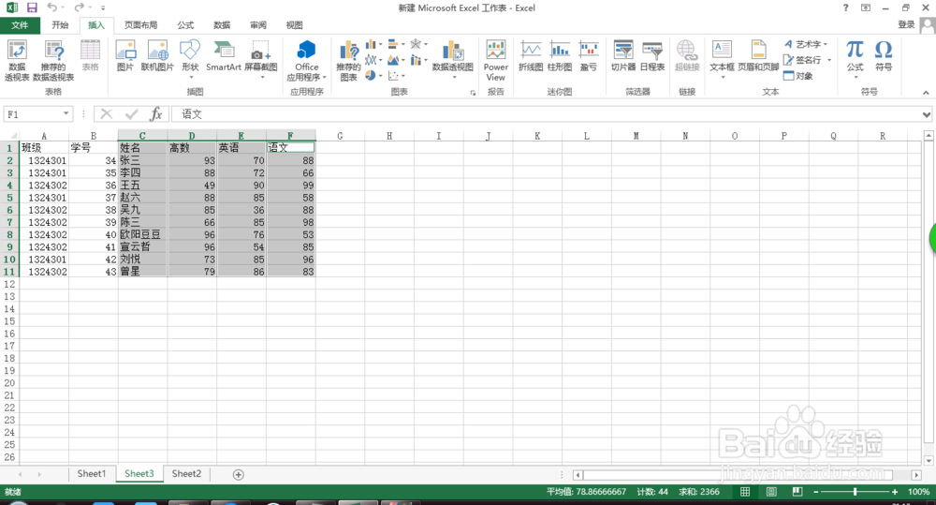
Task: Undo the last action
Action: pyautogui.click(x=51, y=7)
